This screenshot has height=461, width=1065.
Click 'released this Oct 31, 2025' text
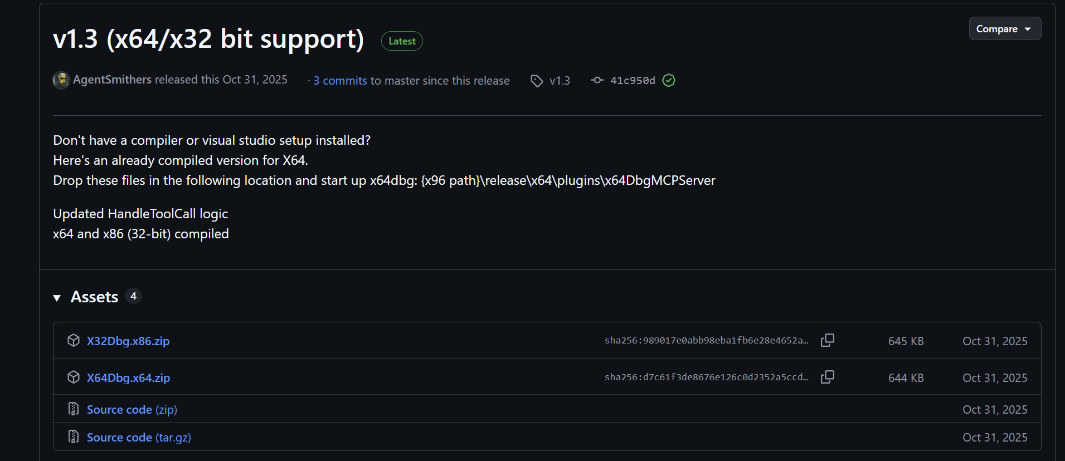click(x=221, y=80)
